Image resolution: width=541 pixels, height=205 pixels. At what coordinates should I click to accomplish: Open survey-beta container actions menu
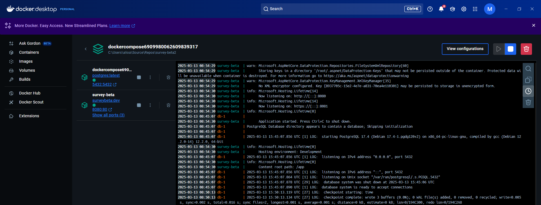point(150,105)
